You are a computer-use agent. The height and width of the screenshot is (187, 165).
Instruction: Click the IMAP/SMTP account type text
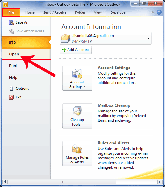pyautogui.click(x=82, y=41)
